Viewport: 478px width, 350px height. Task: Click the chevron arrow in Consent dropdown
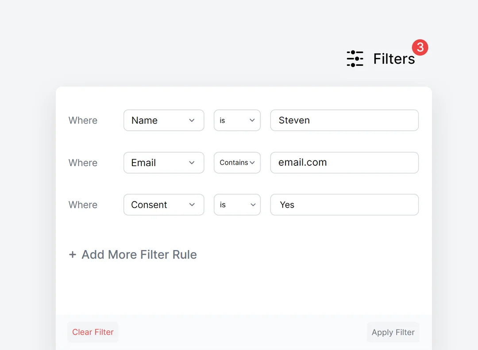(x=192, y=205)
